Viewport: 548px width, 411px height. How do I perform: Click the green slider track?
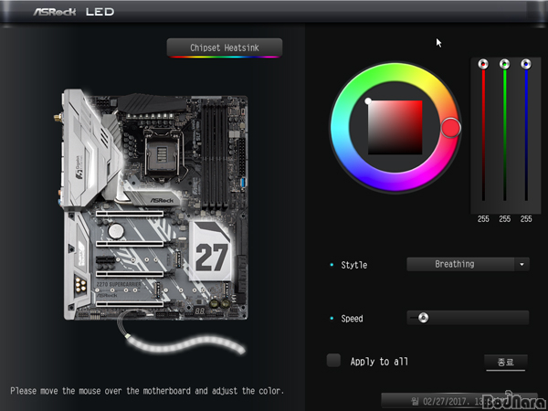pos(505,135)
